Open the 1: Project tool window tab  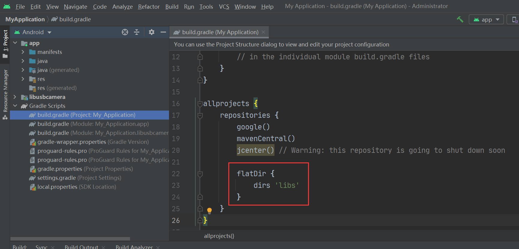click(x=5, y=44)
